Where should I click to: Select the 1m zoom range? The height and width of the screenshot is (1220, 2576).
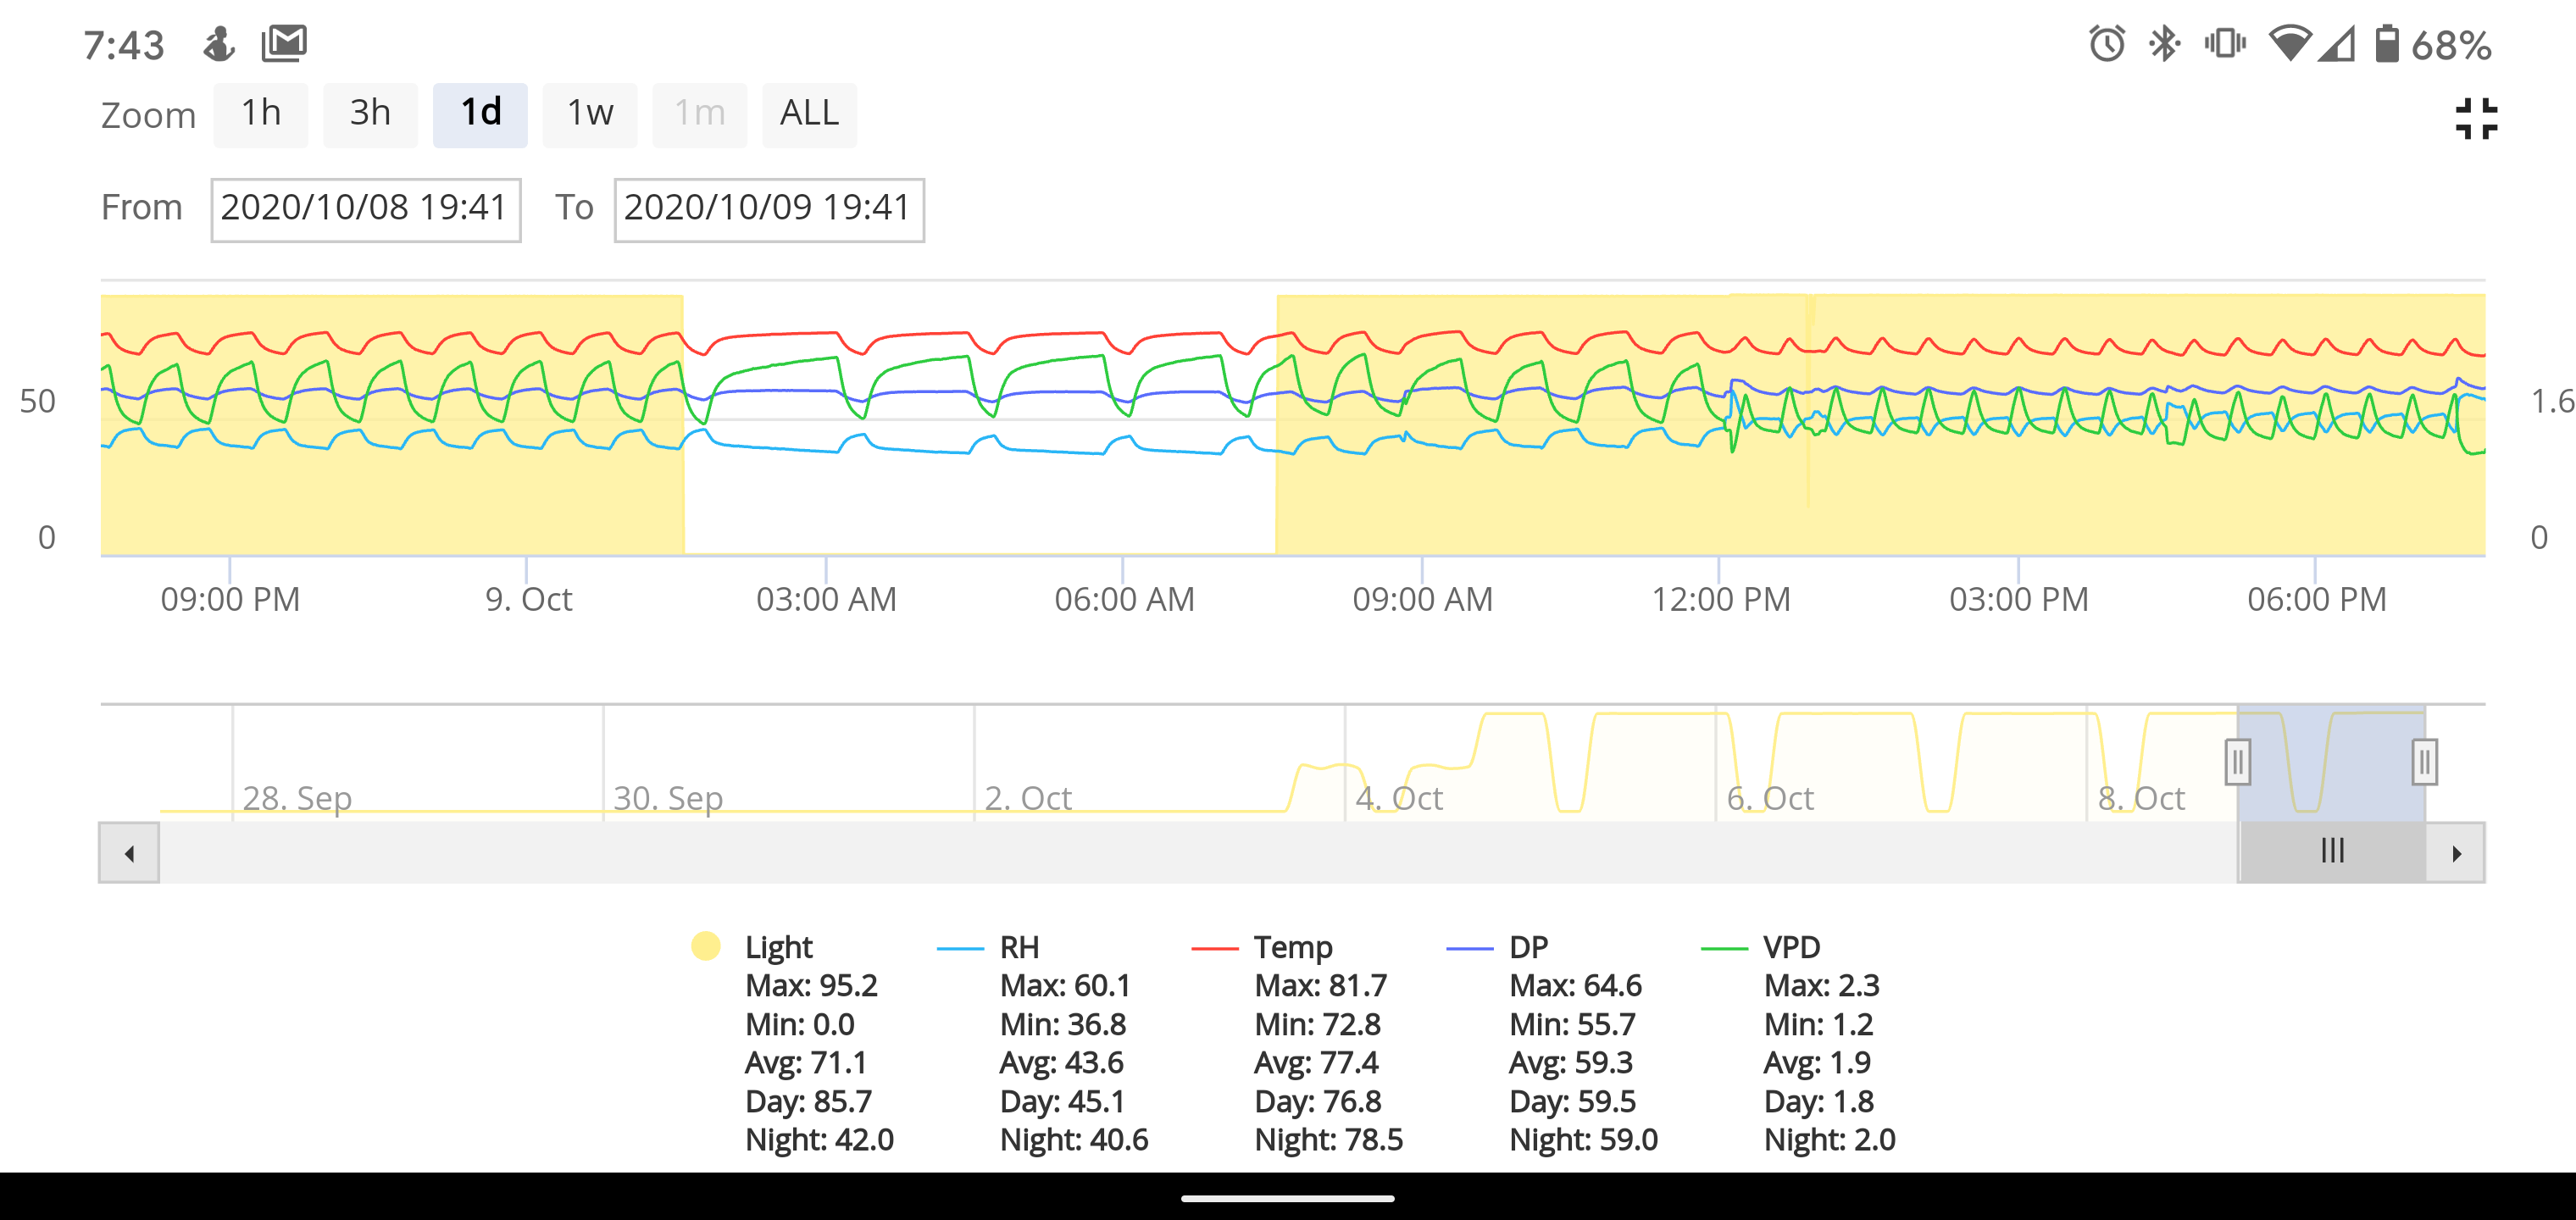click(700, 114)
